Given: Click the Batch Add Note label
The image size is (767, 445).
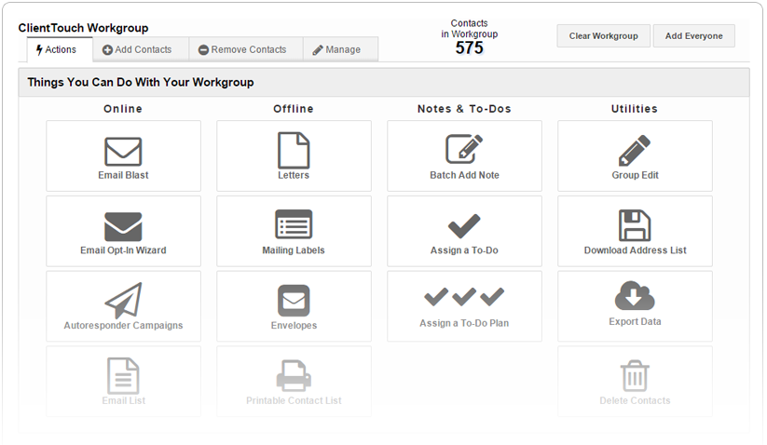Looking at the screenshot, I should pos(464,175).
